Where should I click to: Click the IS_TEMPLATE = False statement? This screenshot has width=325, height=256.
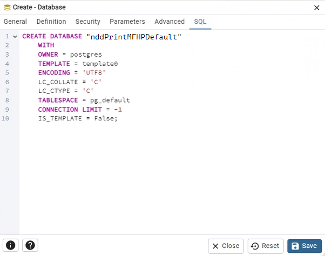[77, 118]
